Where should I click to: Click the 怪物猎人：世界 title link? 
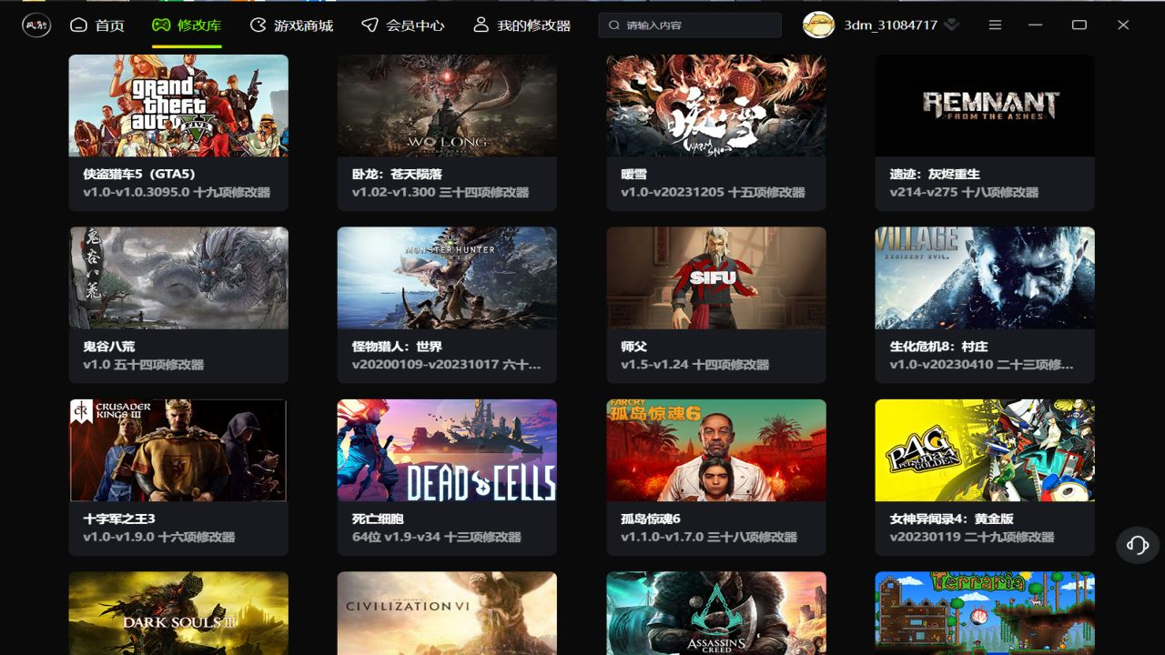pos(397,347)
